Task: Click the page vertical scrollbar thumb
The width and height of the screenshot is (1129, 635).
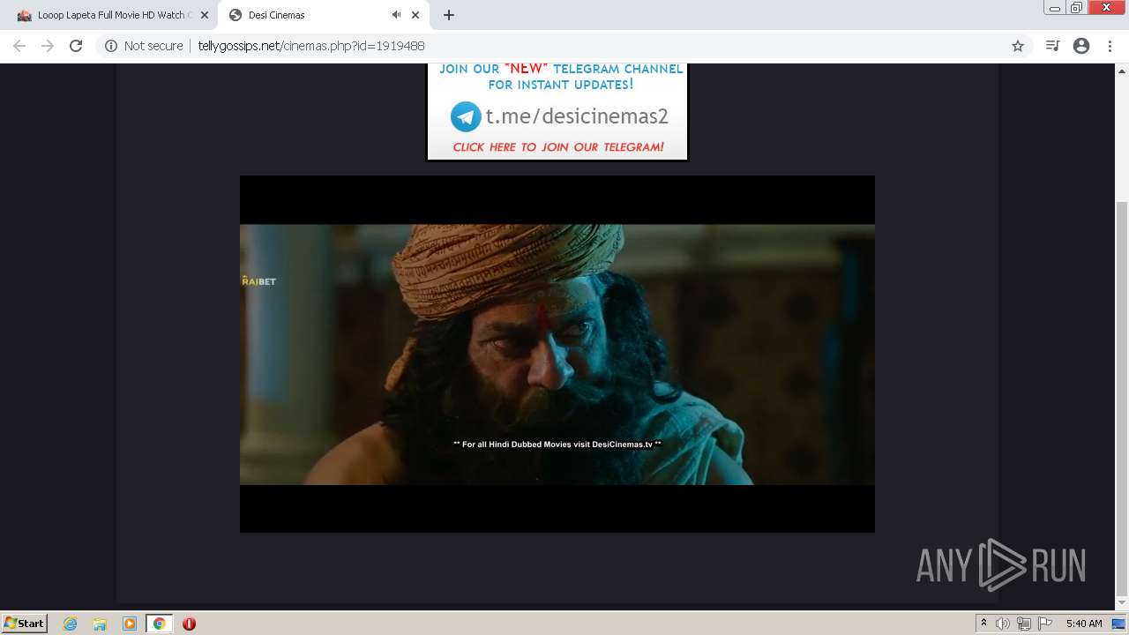Action: click(x=1122, y=398)
